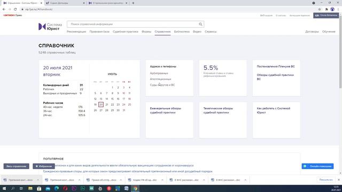Image resolution: width=342 pixels, height=192 pixels.
Task: Open Task View on taskbar
Action: [x=21, y=188]
